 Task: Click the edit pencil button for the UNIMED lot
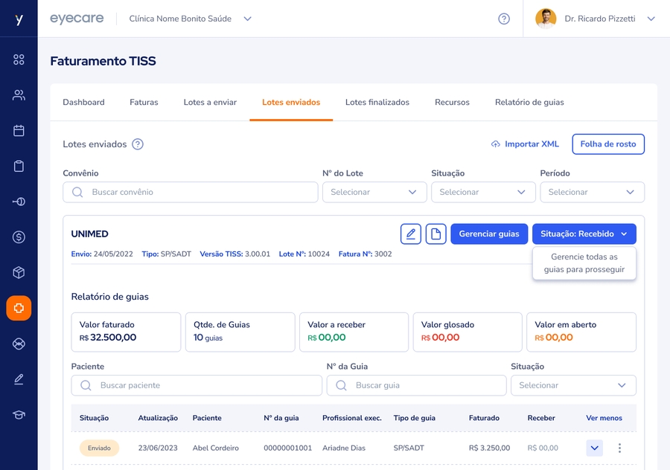click(411, 234)
